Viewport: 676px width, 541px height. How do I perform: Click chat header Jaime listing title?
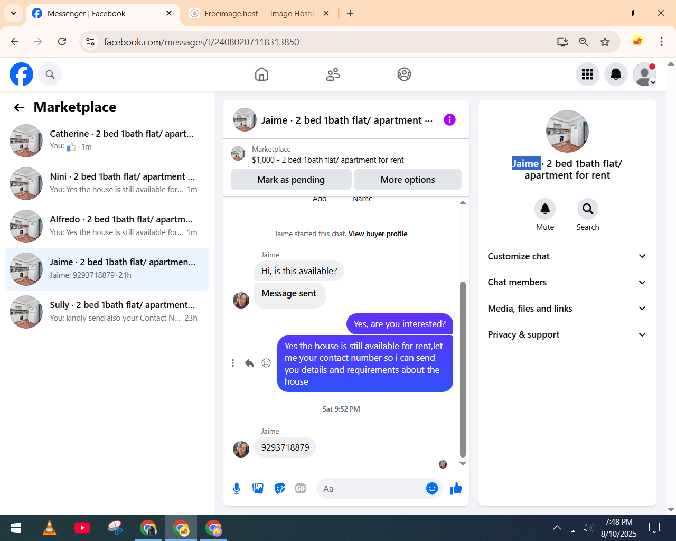click(347, 120)
